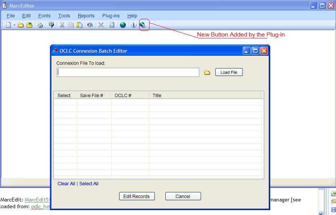
Task: Open a file with the folder icon
Action: tap(21, 25)
